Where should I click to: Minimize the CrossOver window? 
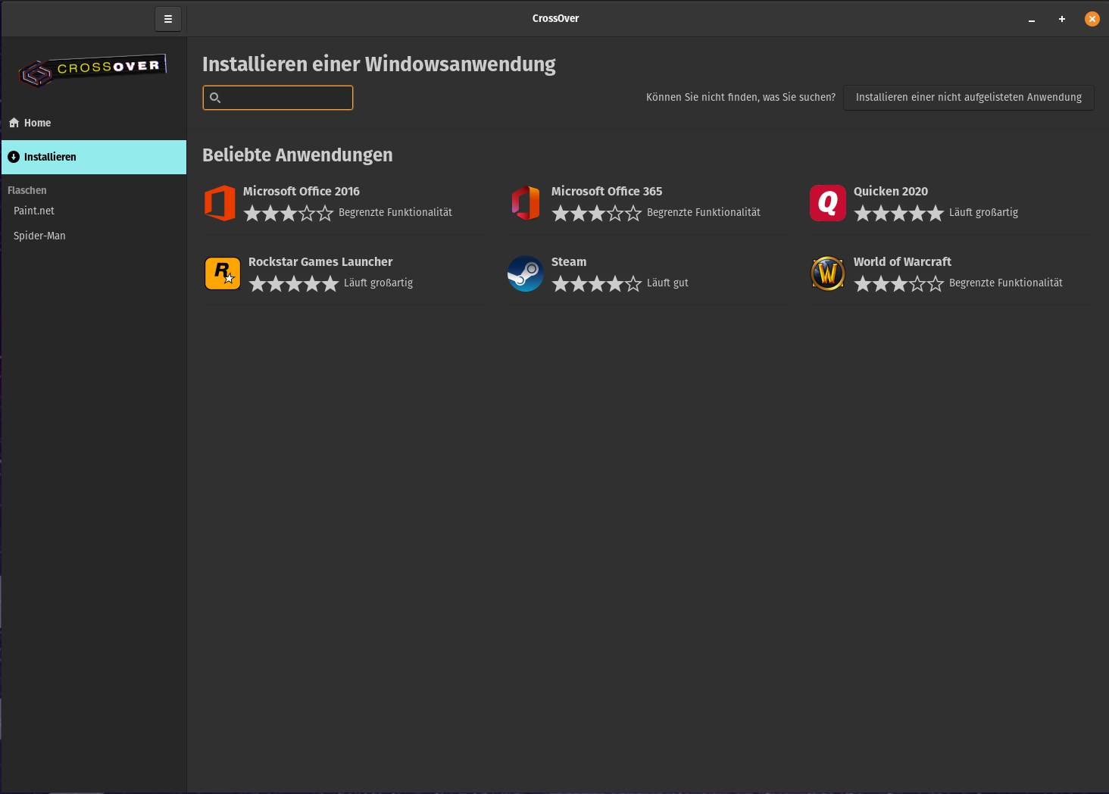(x=1031, y=19)
